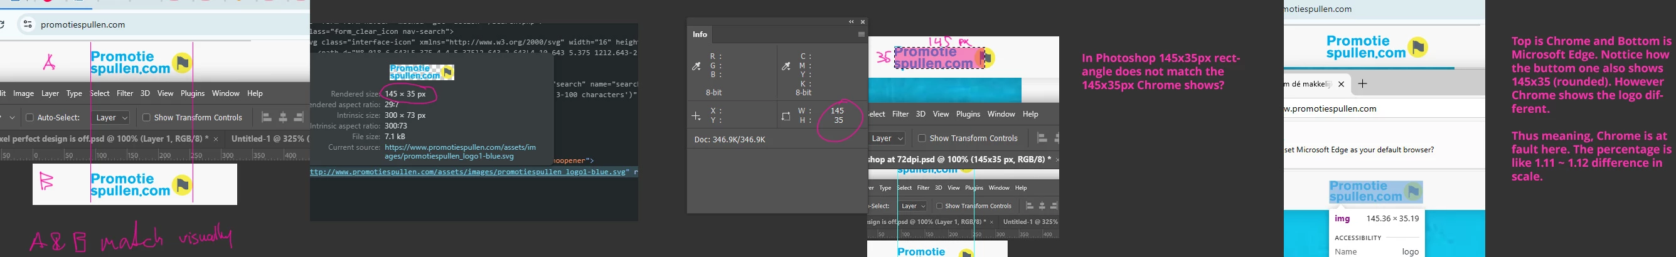Open Window menu in Photoshop below Chrome address bar

(x=226, y=93)
